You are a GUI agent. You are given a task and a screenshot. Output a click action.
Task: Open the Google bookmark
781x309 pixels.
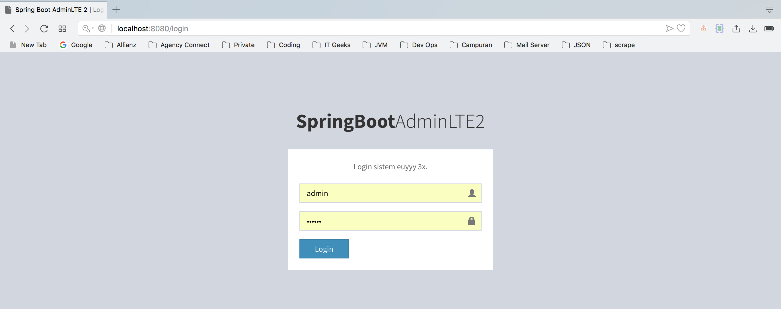tap(76, 45)
